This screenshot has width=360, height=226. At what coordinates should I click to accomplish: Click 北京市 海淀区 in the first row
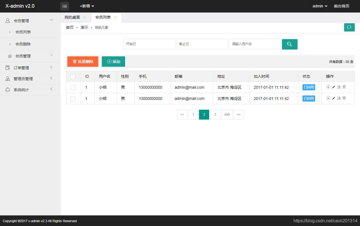[229, 87]
